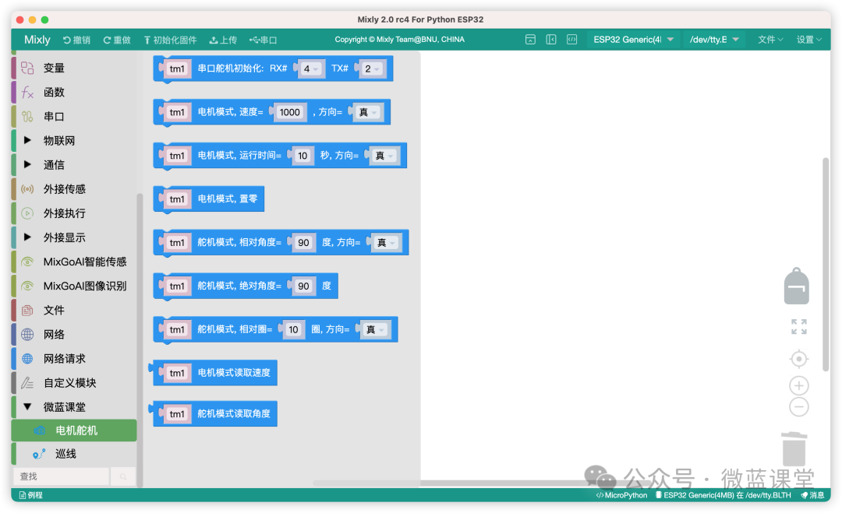The width and height of the screenshot is (842, 513).
Task: Open the ESP32 Generic board dropdown
Action: [634, 40]
